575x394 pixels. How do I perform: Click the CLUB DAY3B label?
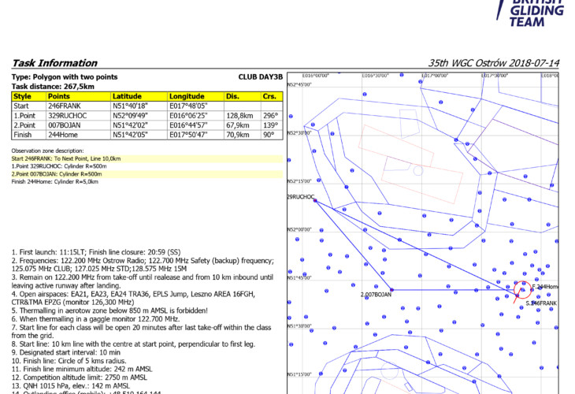(x=260, y=77)
